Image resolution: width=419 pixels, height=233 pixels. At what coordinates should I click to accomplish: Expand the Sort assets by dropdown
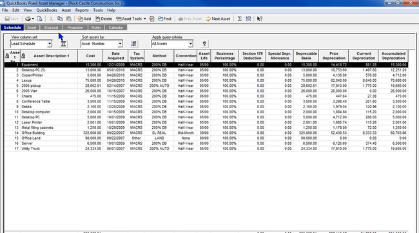point(120,44)
